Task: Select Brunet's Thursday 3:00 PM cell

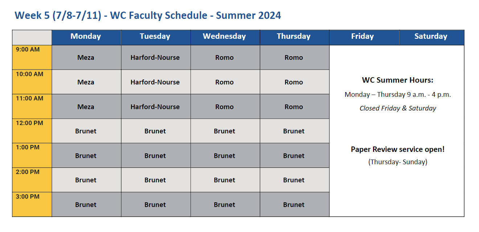Action: [x=294, y=205]
